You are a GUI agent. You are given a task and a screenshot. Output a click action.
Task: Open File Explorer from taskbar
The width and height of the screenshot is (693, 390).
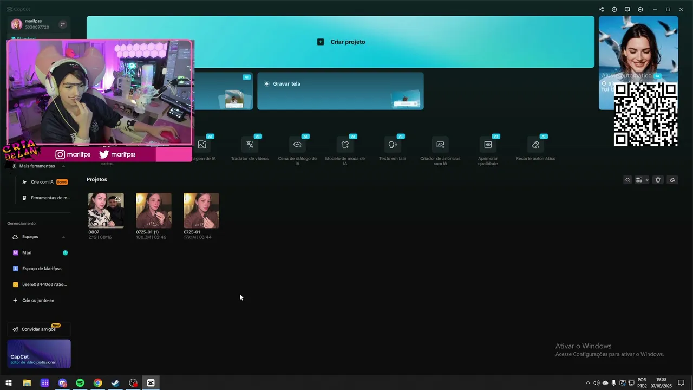(27, 383)
